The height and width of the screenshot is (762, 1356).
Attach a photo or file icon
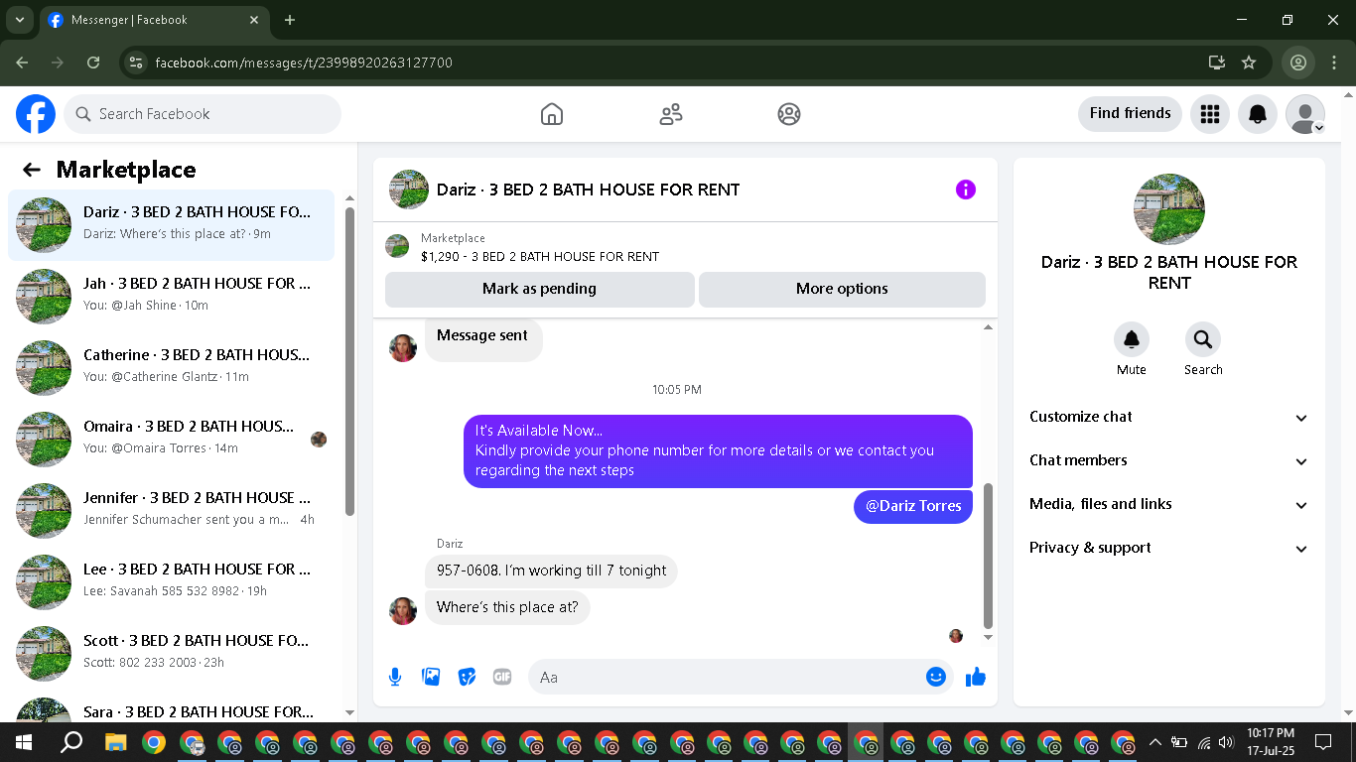coord(431,677)
